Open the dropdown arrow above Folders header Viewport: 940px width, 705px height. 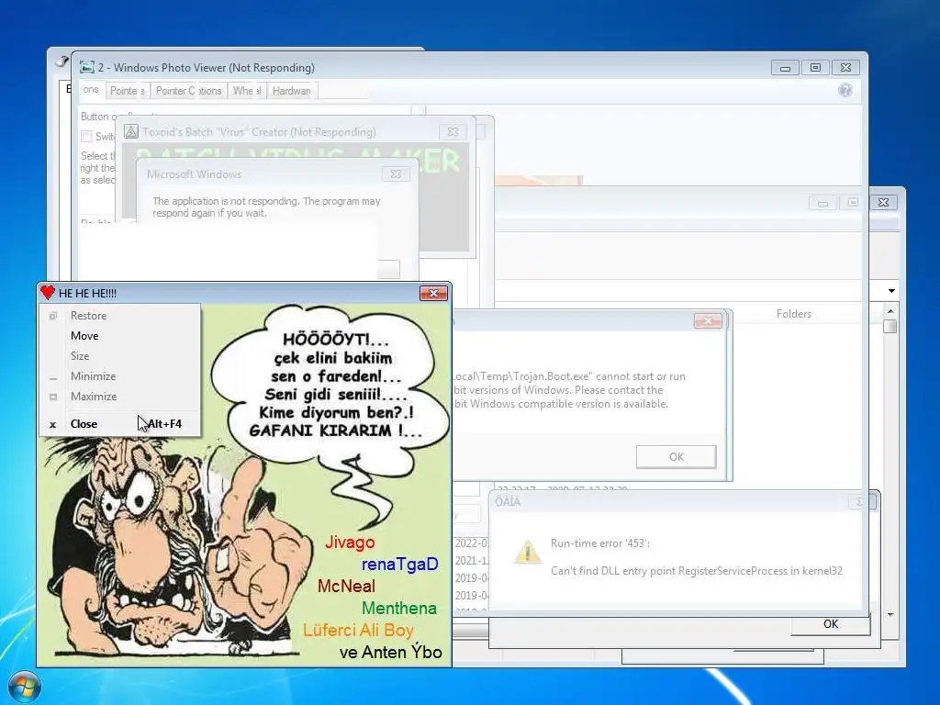(891, 291)
